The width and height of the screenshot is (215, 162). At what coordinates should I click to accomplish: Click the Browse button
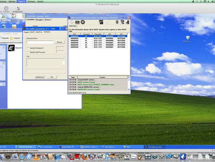tap(60, 42)
